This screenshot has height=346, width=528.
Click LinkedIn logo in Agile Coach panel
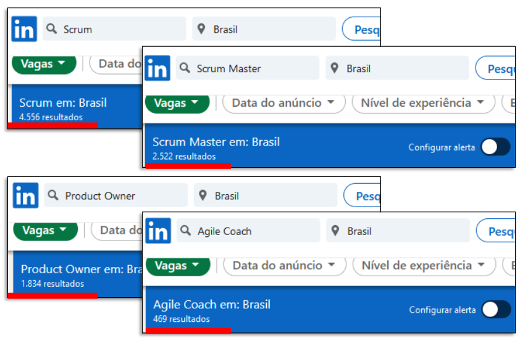pos(158,231)
